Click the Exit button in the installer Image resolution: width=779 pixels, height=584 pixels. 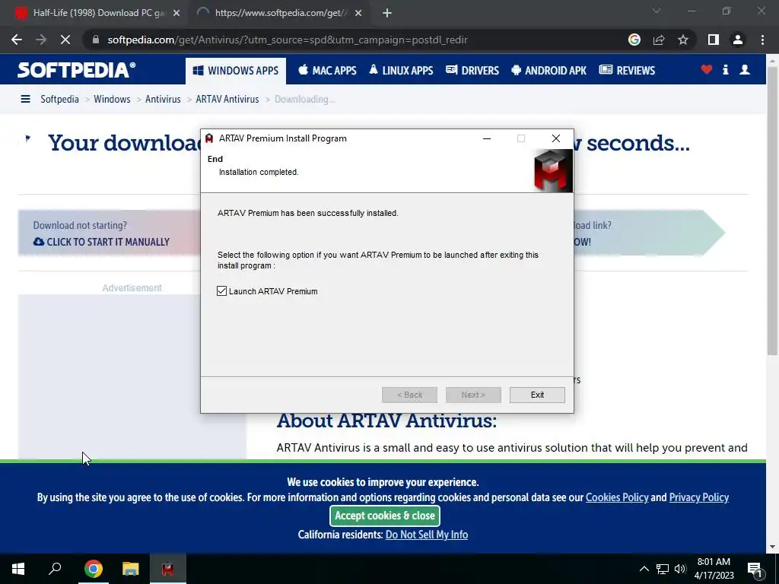click(x=537, y=395)
